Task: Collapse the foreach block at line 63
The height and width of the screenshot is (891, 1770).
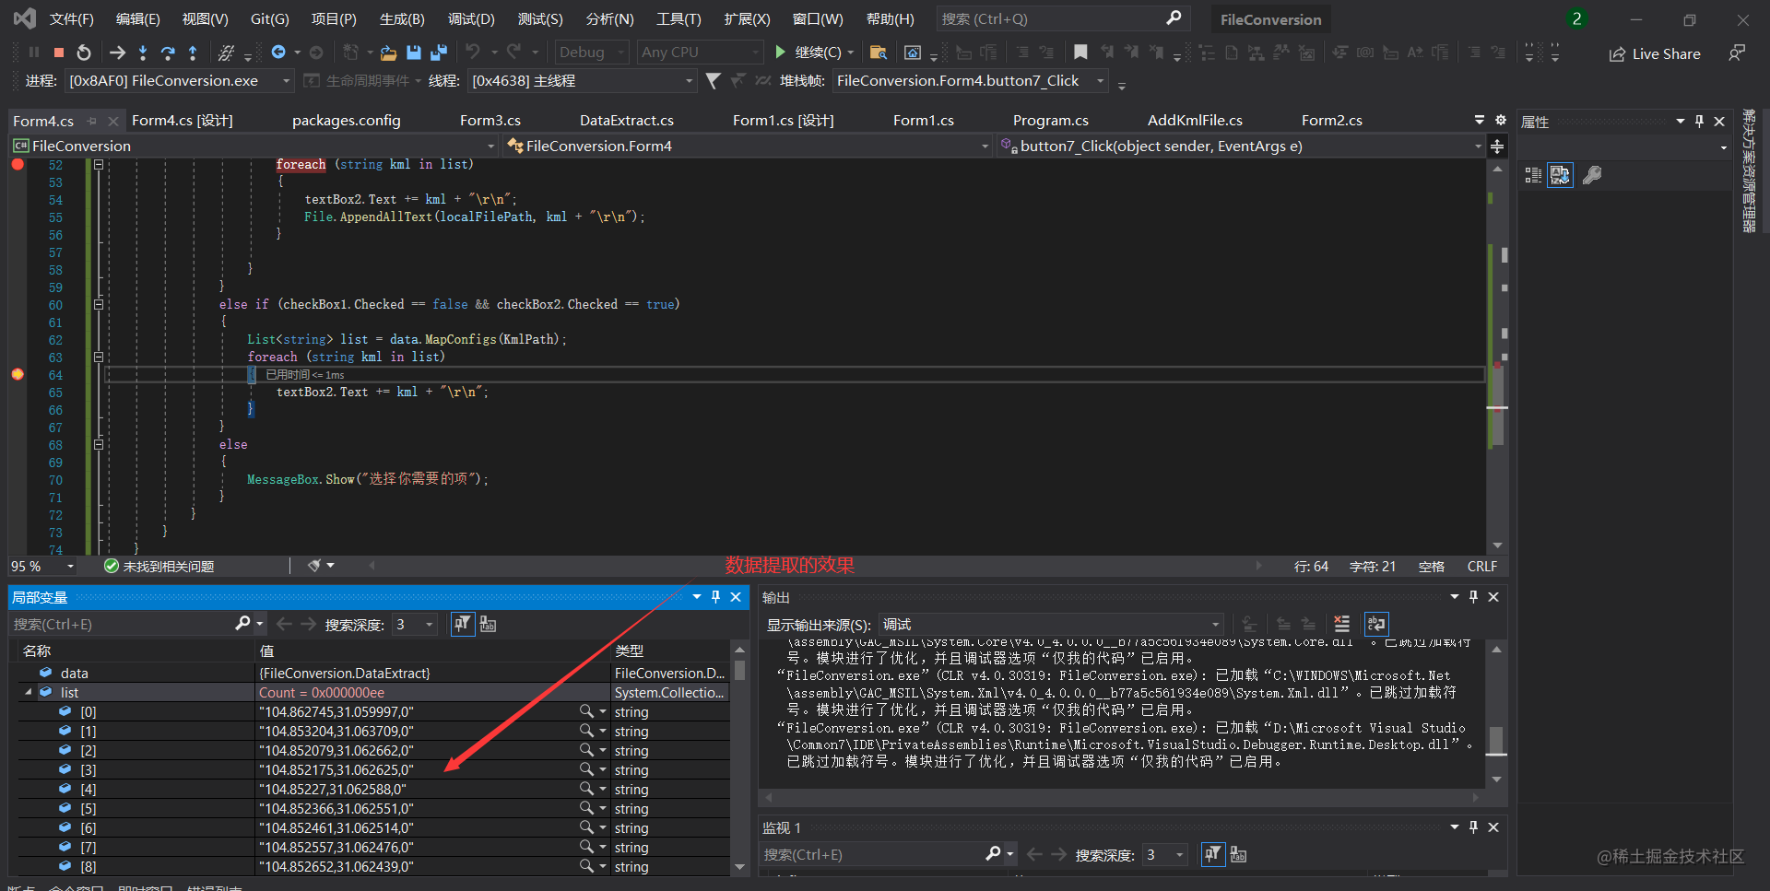Action: [99, 358]
